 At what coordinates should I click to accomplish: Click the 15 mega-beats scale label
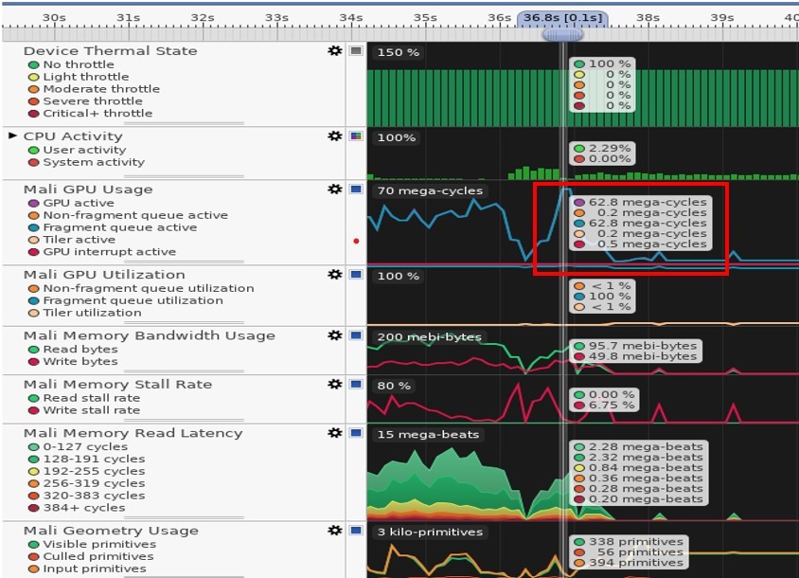tap(428, 435)
